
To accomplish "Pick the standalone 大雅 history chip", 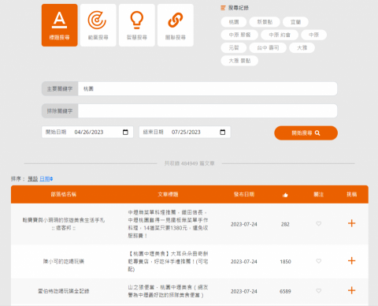I will click(x=302, y=47).
